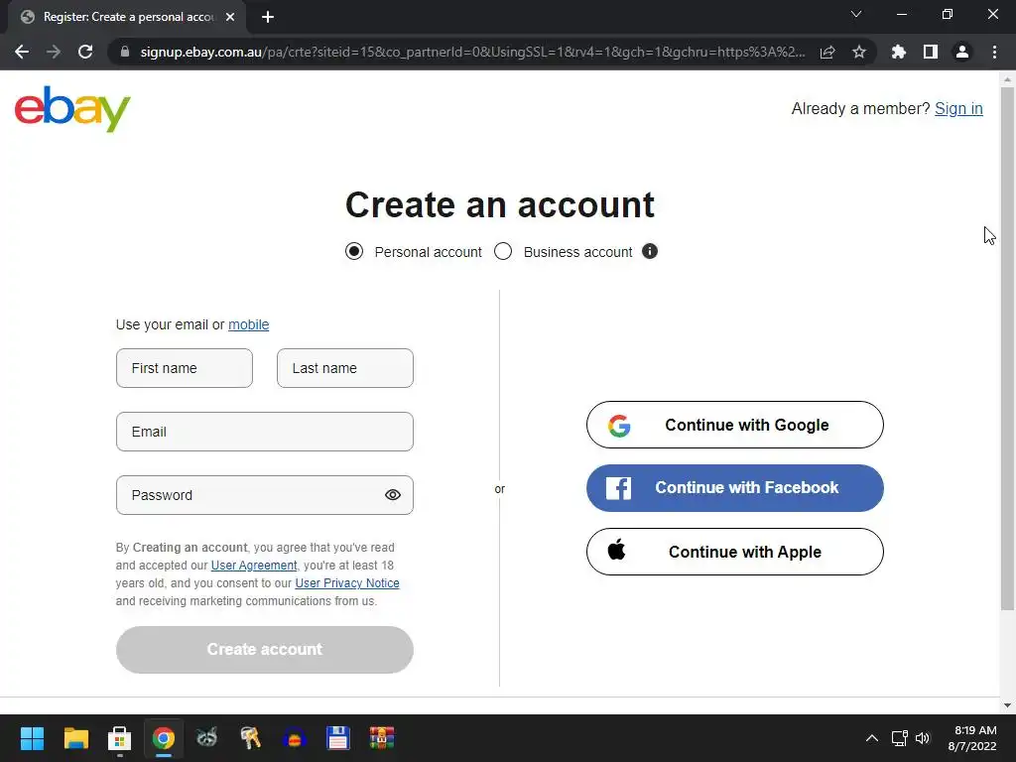Screen dimensions: 1016x762
Task: Click the scrollbar down arrow
Action: [1007, 705]
